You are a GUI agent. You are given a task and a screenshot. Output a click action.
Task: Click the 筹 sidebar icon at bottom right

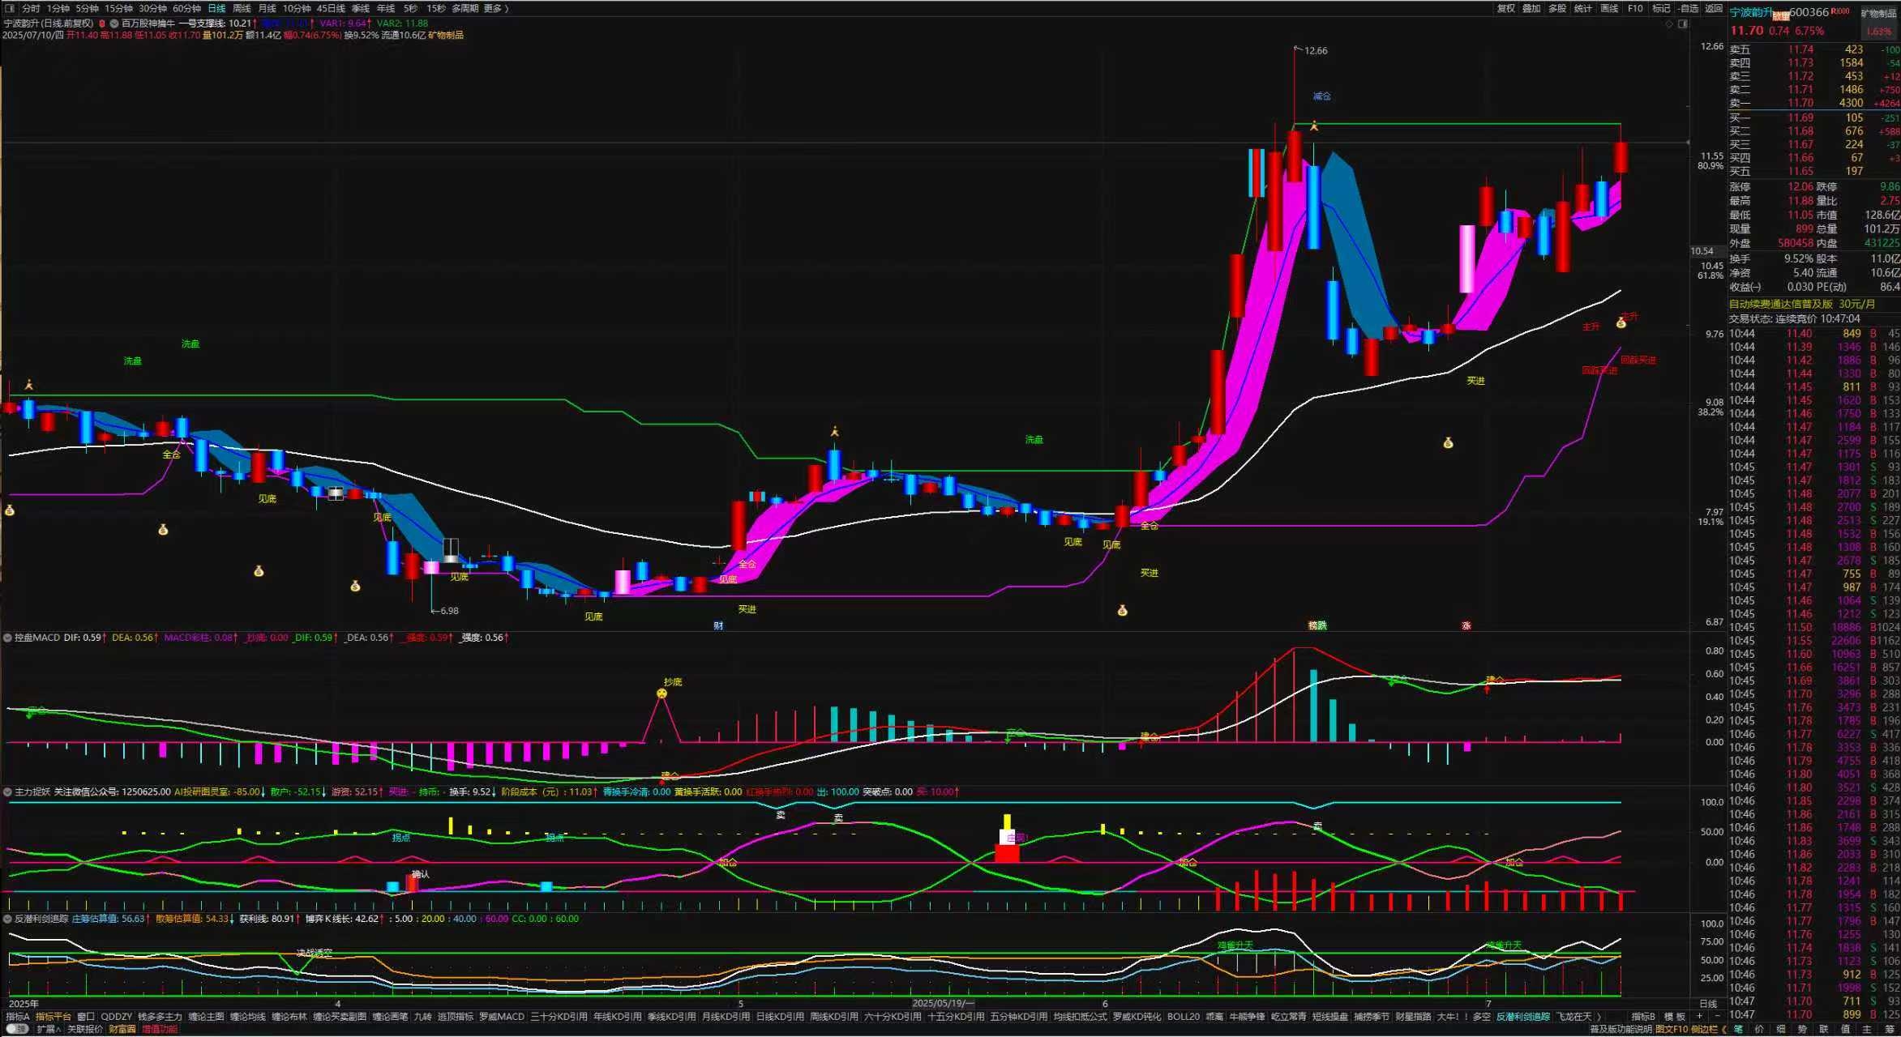point(1890,1030)
